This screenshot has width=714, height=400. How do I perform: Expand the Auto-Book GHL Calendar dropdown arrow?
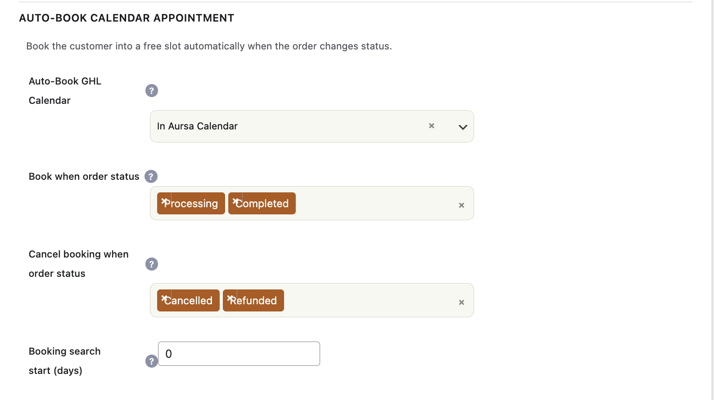[x=463, y=127]
